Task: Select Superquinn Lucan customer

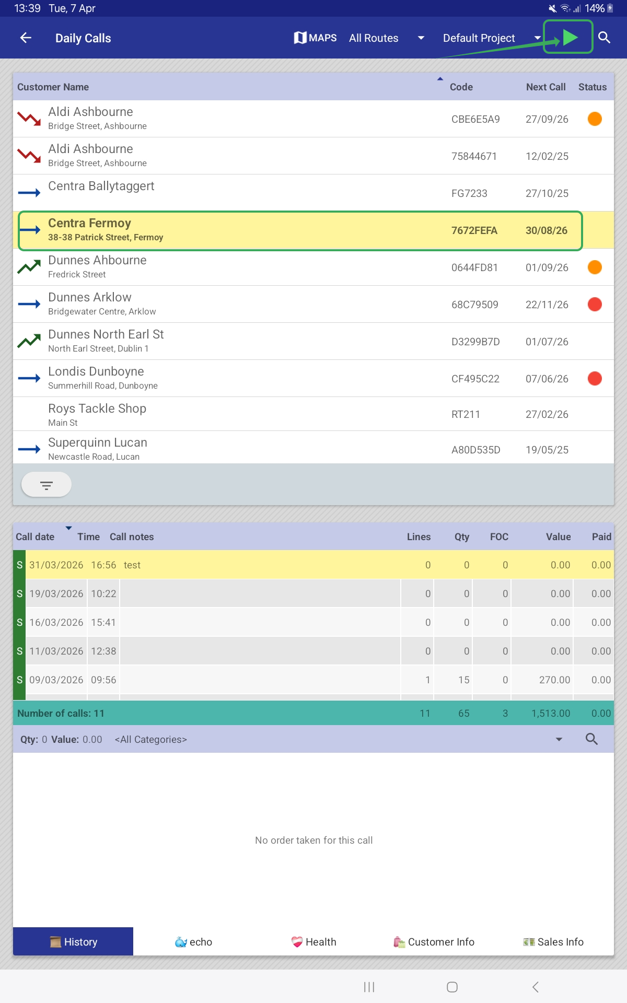Action: point(313,448)
